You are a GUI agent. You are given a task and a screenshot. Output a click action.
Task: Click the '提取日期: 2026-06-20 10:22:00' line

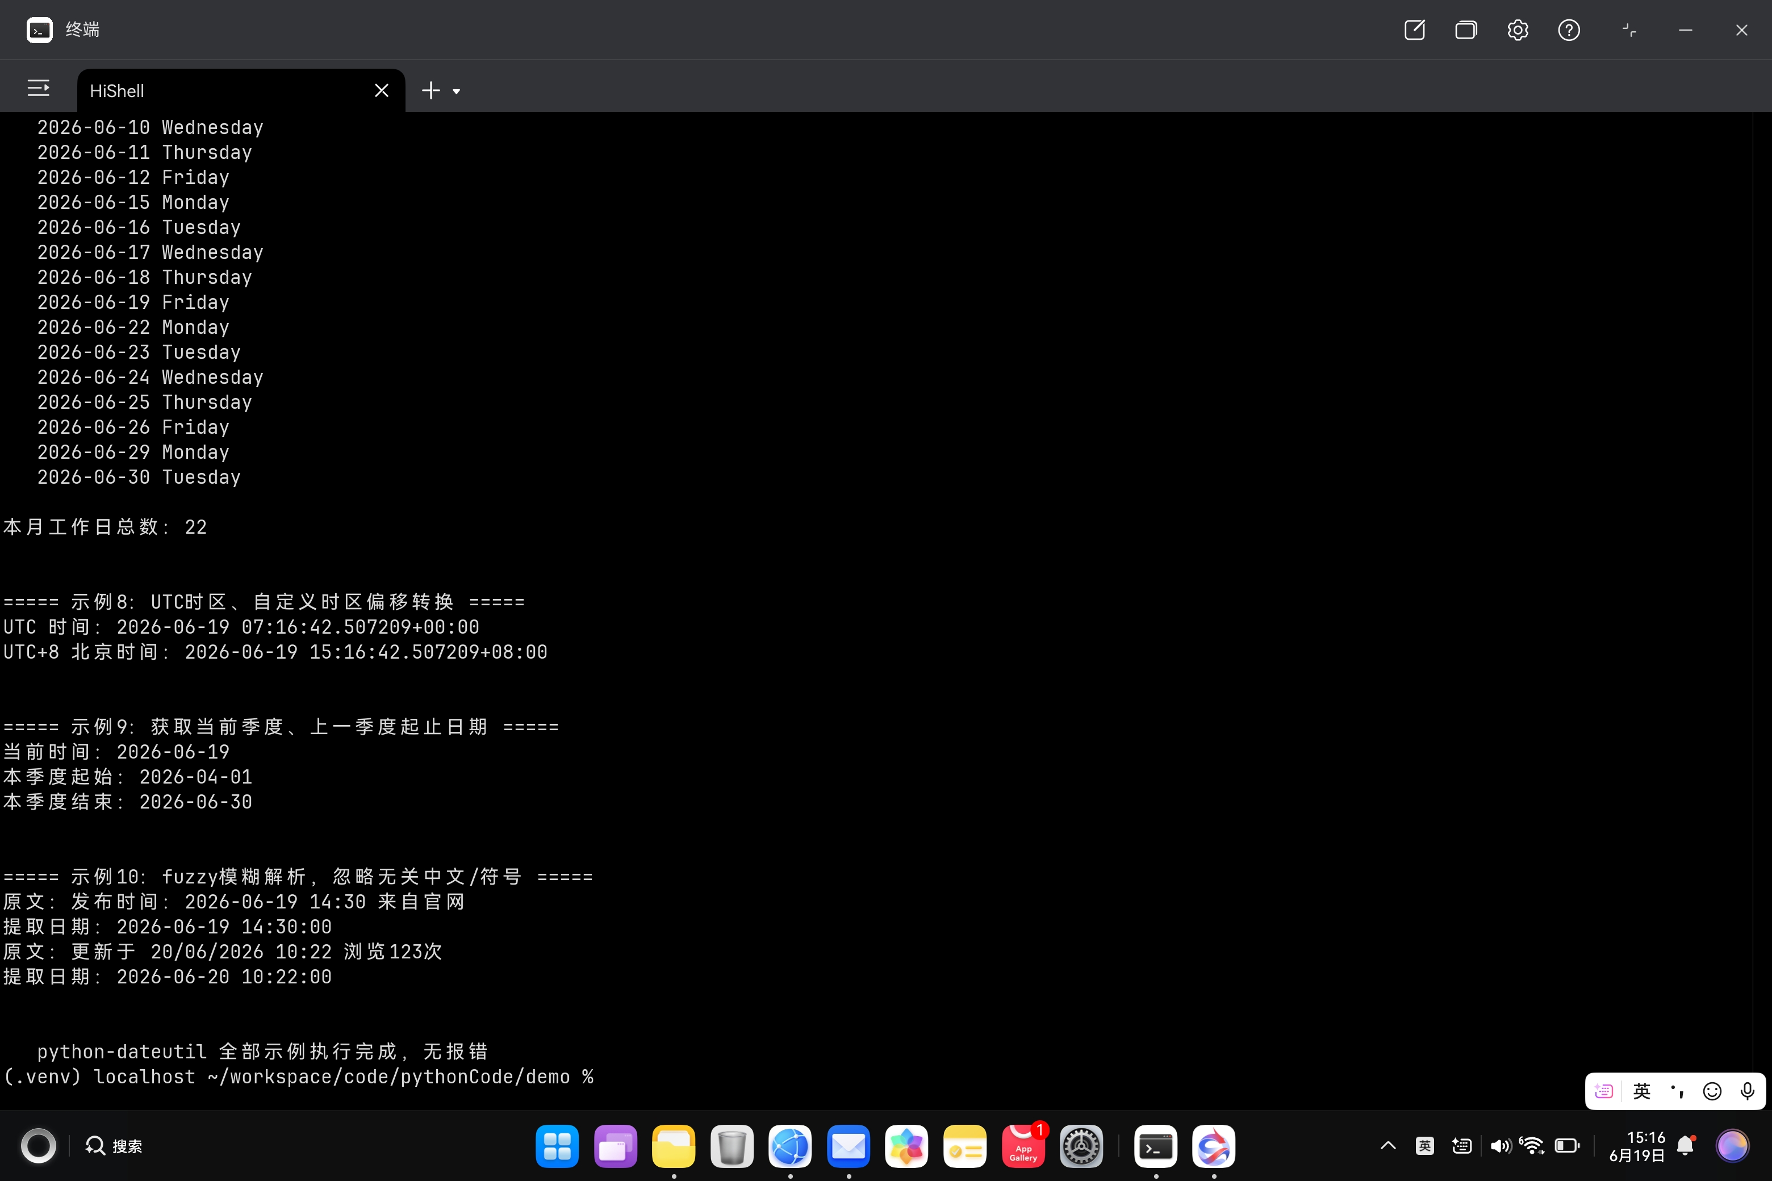pyautogui.click(x=167, y=977)
